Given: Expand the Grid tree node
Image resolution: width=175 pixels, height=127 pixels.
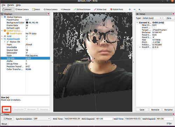Looking at the screenshot, I should pyautogui.click(x=2, y=36).
